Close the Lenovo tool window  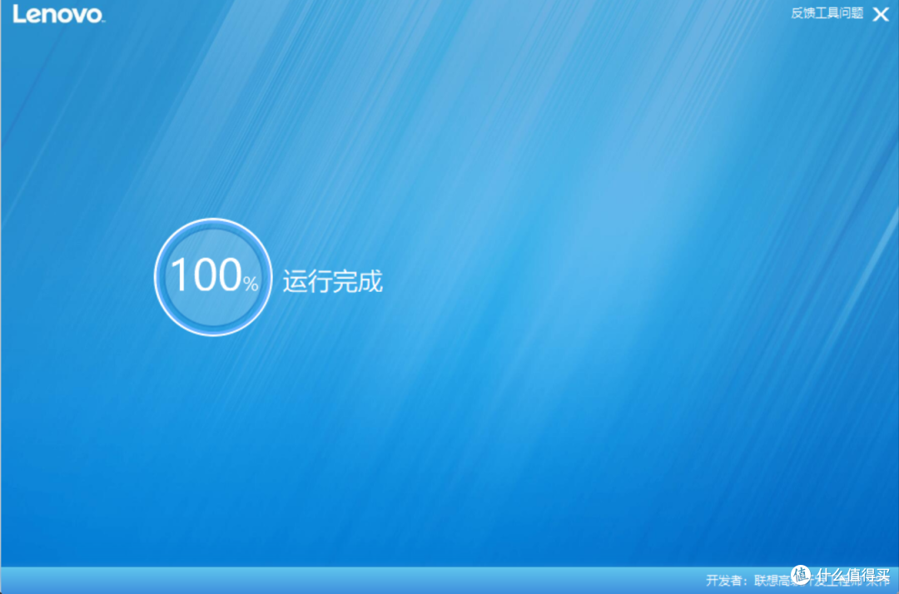(881, 14)
